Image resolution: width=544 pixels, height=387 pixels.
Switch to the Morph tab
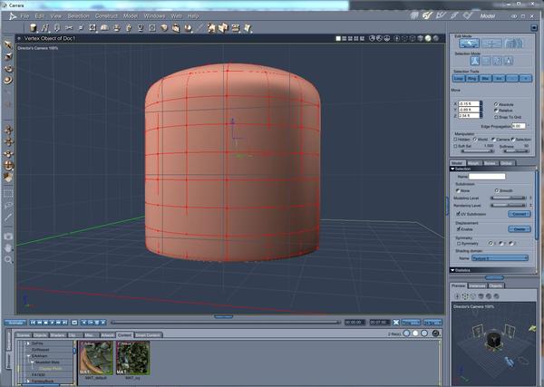pos(474,162)
